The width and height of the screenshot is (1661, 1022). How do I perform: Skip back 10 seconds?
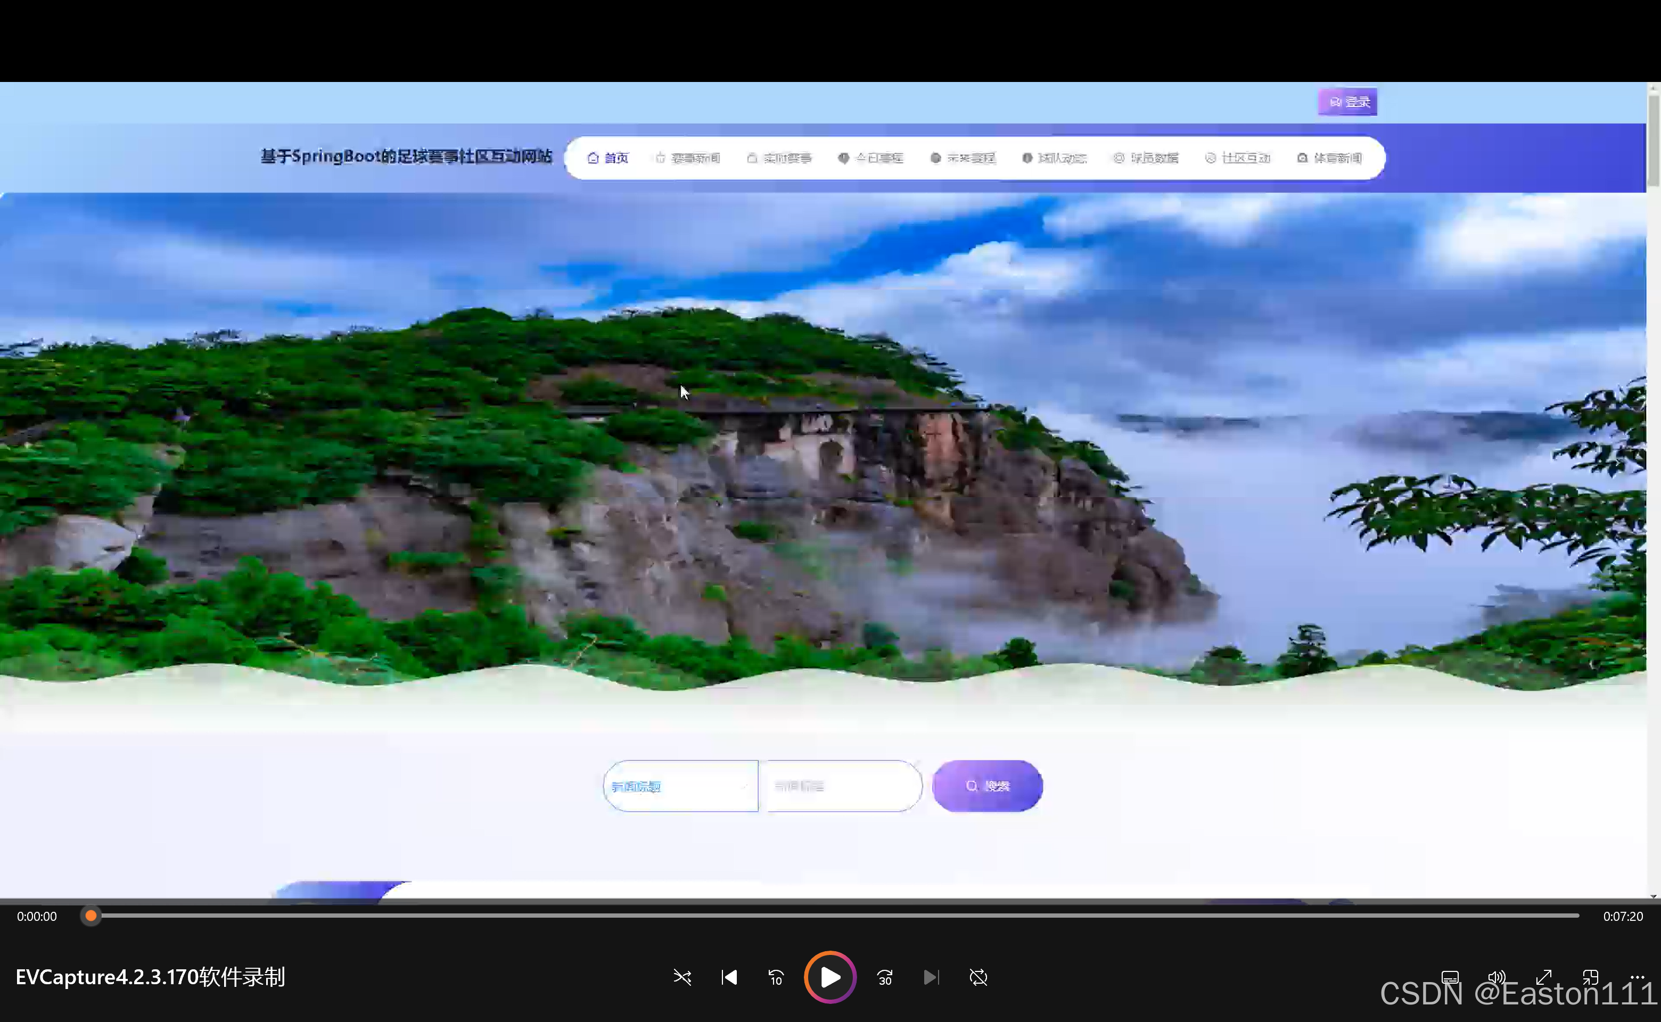(776, 977)
